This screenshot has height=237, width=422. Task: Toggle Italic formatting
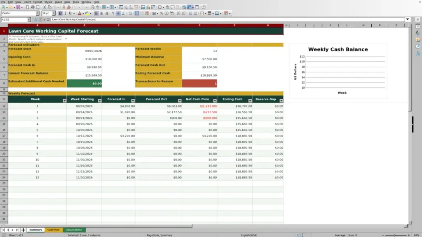[65, 13]
